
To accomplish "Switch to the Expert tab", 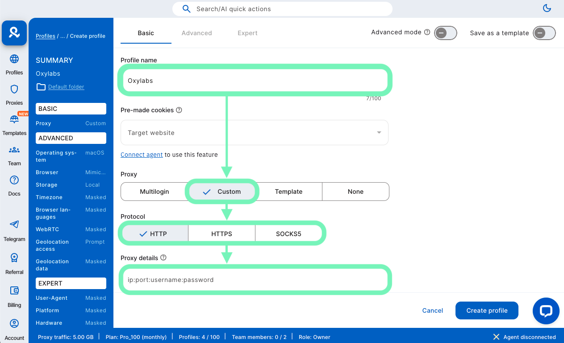I will tap(247, 33).
